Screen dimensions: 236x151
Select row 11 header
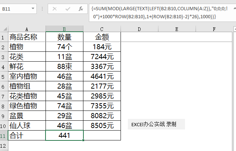(x=3, y=135)
